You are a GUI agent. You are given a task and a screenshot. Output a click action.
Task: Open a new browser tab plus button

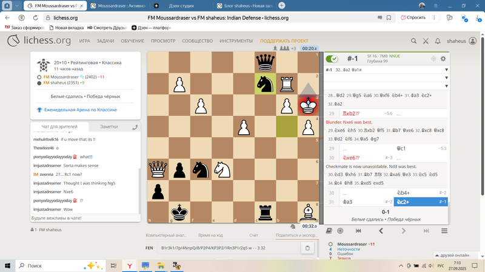pos(281,5)
